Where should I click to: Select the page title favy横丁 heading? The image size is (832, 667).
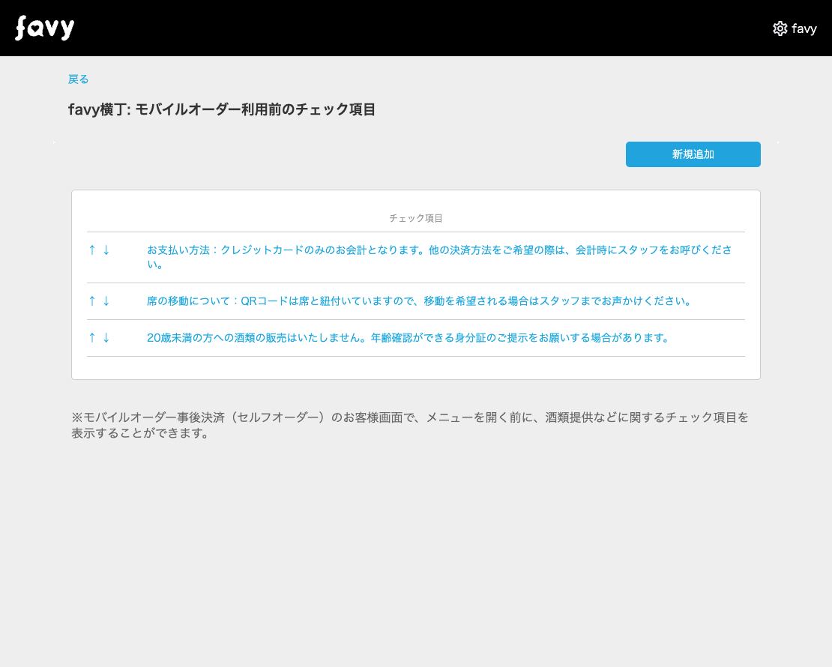click(222, 109)
